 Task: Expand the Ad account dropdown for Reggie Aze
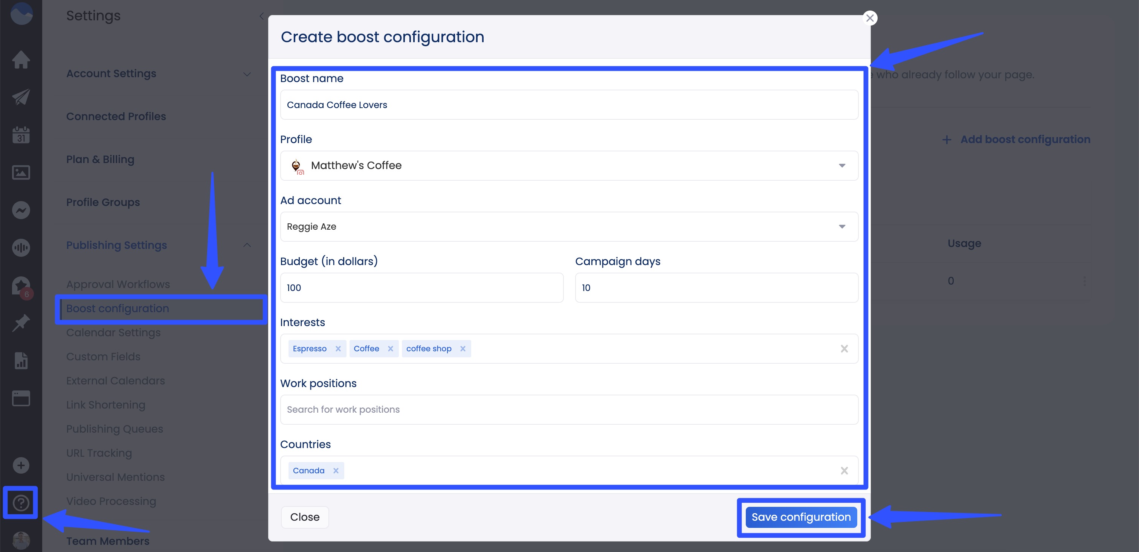[x=842, y=226]
